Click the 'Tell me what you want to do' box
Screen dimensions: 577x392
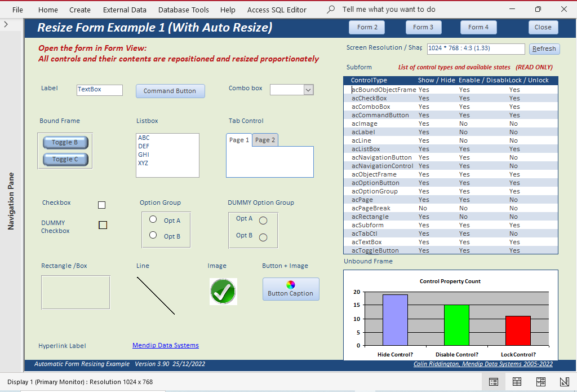coord(389,10)
